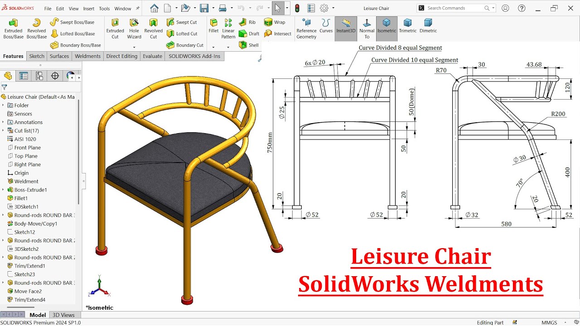Image resolution: width=580 pixels, height=326 pixels.
Task: Show the ConfigurationManager tab
Action: (39, 76)
